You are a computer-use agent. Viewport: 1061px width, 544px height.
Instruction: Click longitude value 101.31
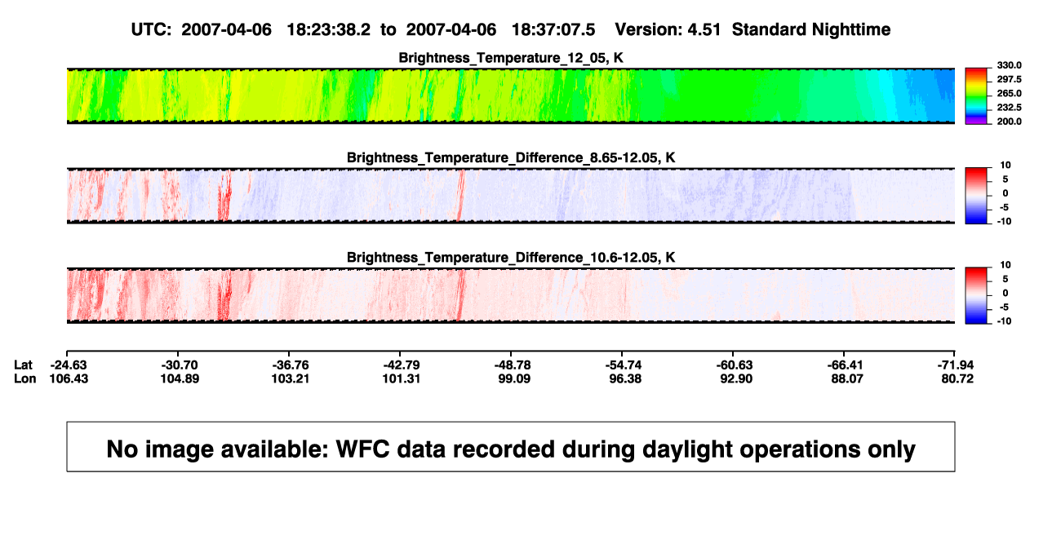tap(402, 378)
